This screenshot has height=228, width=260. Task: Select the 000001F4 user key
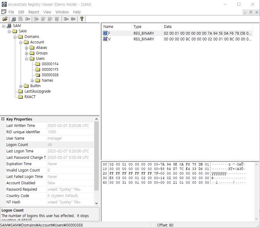50,64
